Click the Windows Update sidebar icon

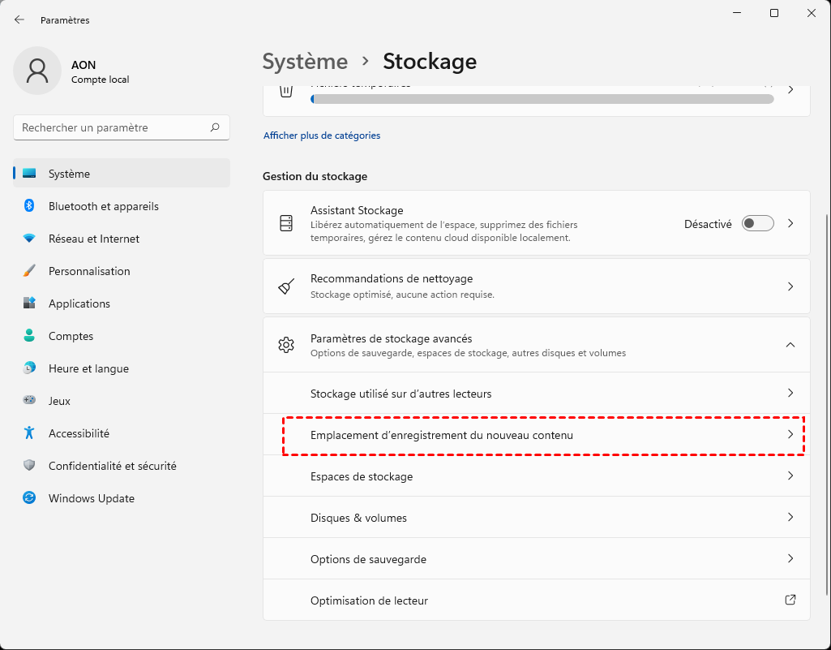pyautogui.click(x=29, y=498)
